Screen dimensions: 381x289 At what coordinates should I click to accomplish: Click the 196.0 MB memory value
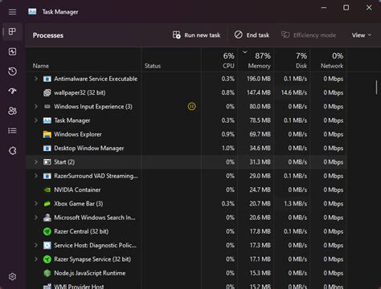coord(259,79)
